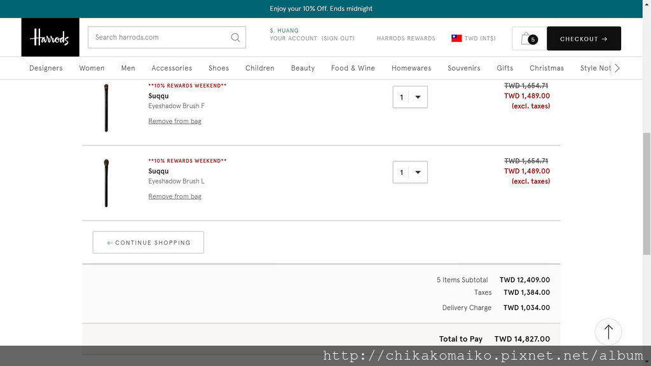This screenshot has width=651, height=366.
Task: Open the Accessories menu
Action: (x=172, y=68)
